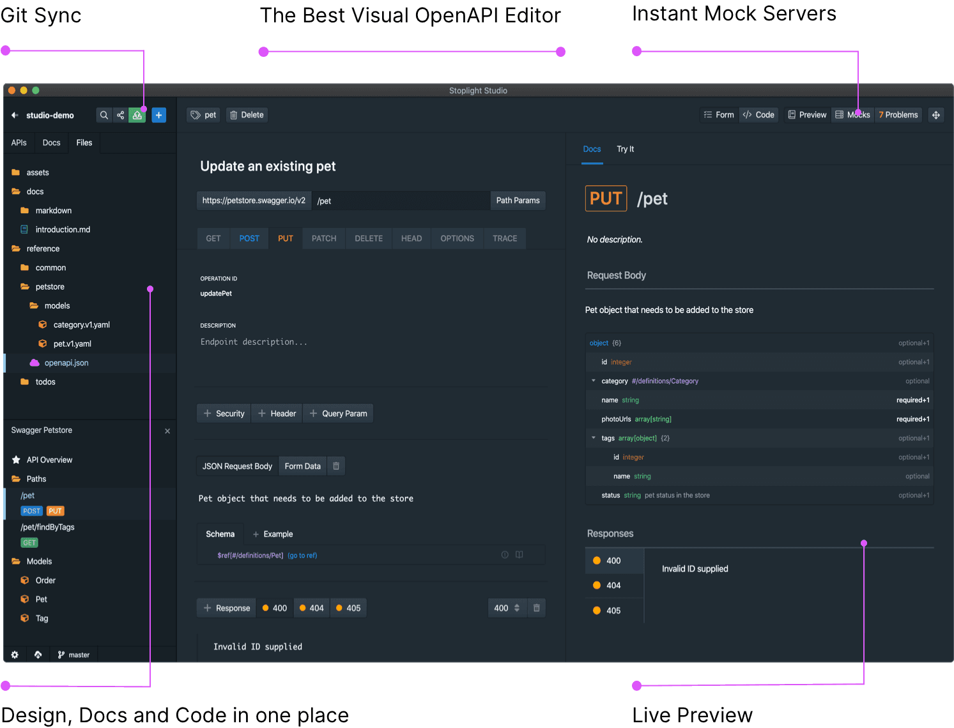Follow the go to ref link
The width and height of the screenshot is (954, 728).
click(x=302, y=556)
